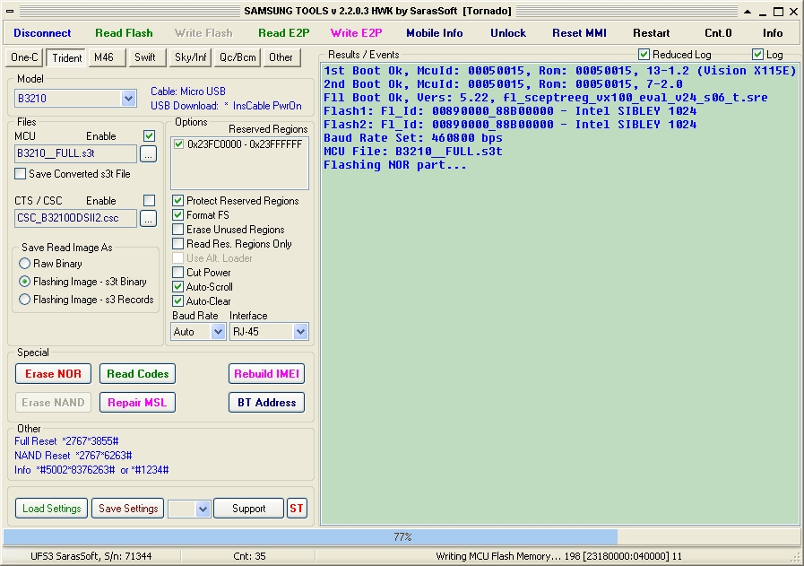Enable Save Converted s3t File
The image size is (804, 566).
[x=20, y=174]
